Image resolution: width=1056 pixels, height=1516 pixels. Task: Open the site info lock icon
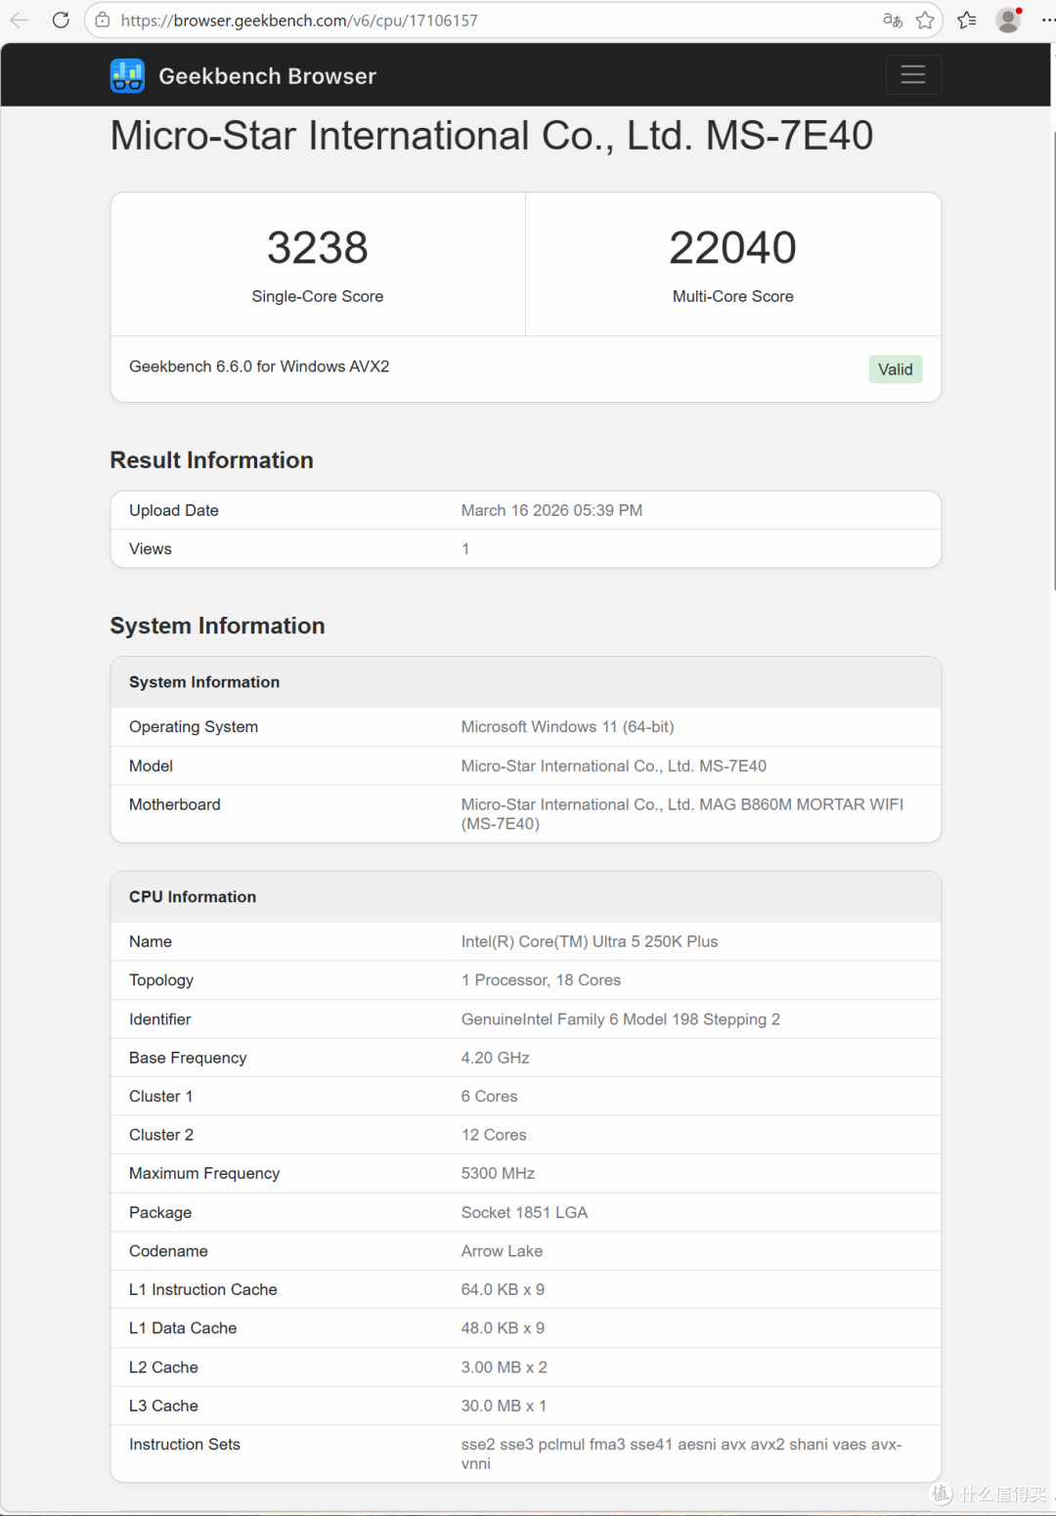tap(103, 20)
